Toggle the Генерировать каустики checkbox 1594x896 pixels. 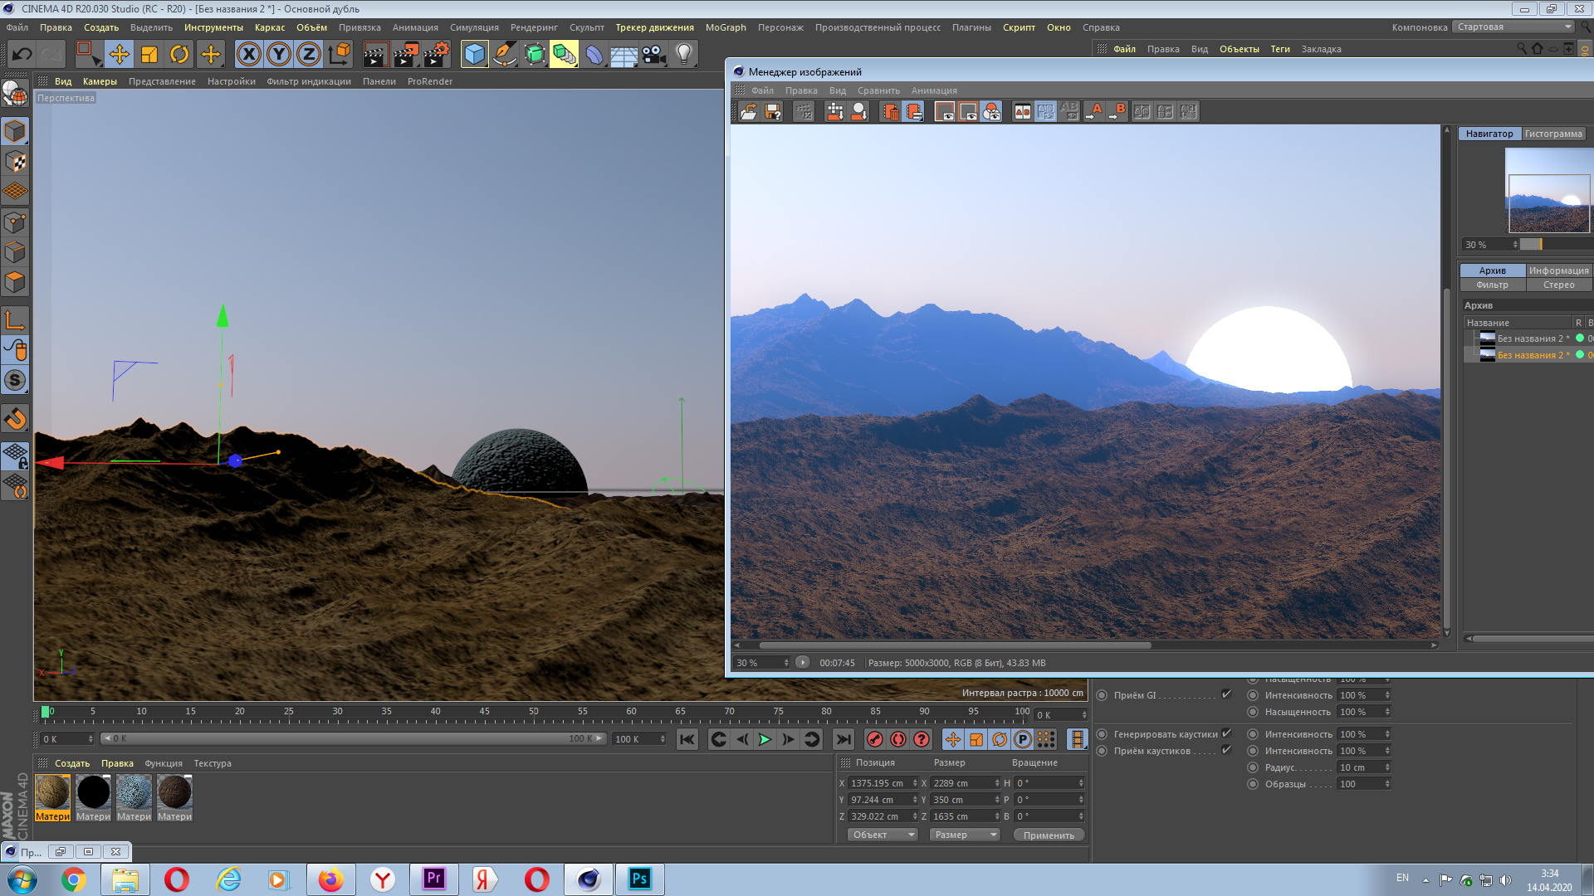pyautogui.click(x=1226, y=733)
